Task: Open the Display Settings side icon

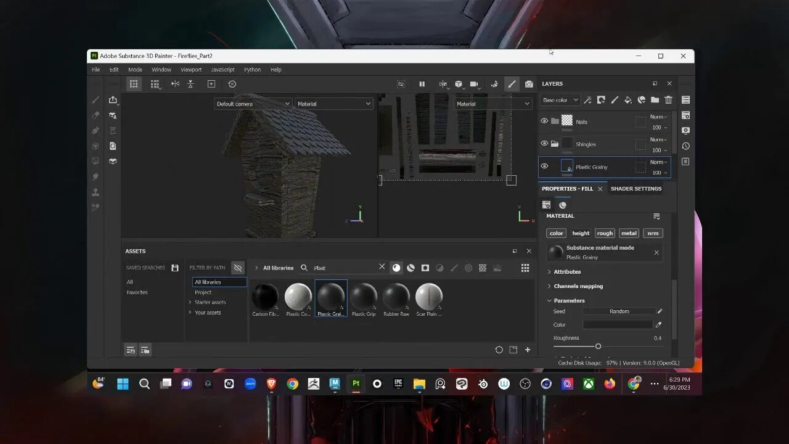Action: [x=685, y=131]
